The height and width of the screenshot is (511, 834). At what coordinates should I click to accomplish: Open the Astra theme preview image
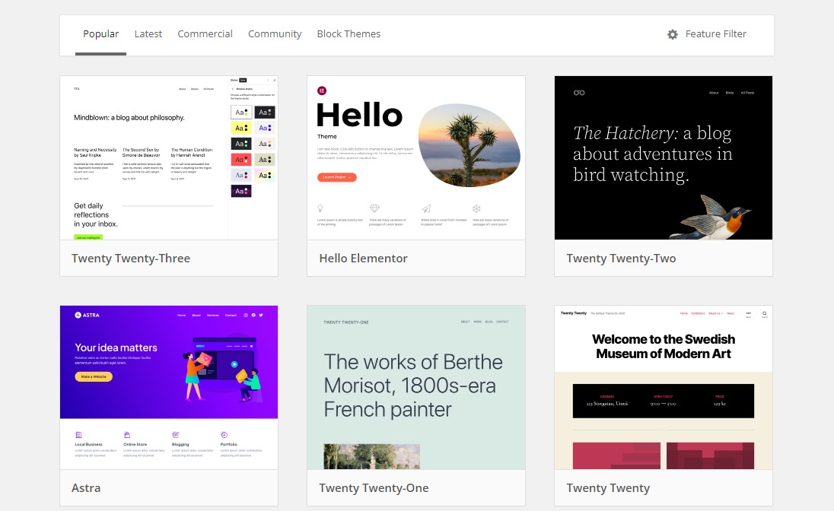(x=169, y=388)
